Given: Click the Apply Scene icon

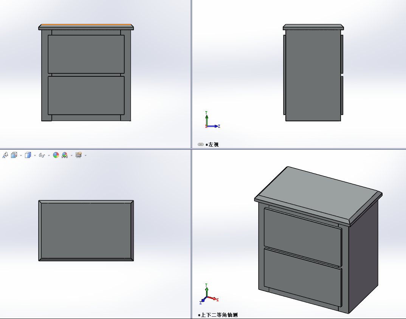Looking at the screenshot, I should point(65,155).
